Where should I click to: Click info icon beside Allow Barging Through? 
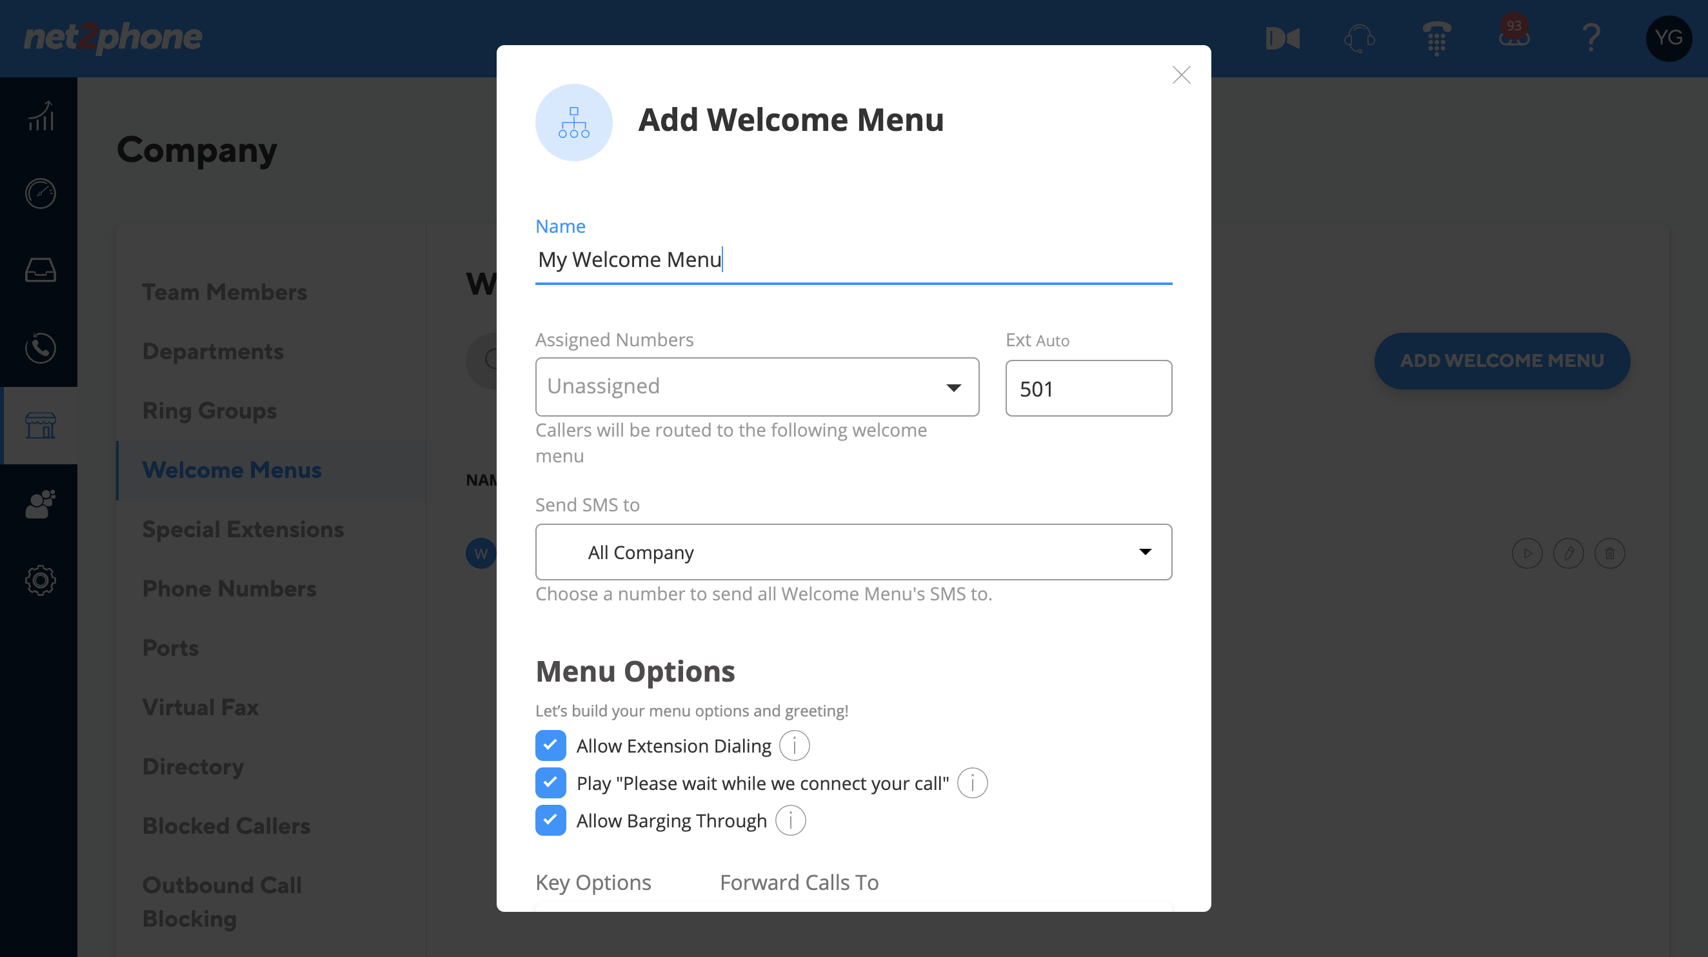790,820
